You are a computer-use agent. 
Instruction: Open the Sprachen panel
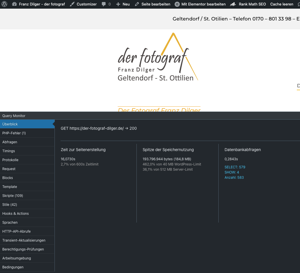pos(27,223)
